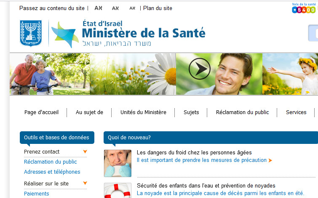Click the Réaliser sur le site heading
Viewport: 318px width, 198px height.
click(46, 184)
